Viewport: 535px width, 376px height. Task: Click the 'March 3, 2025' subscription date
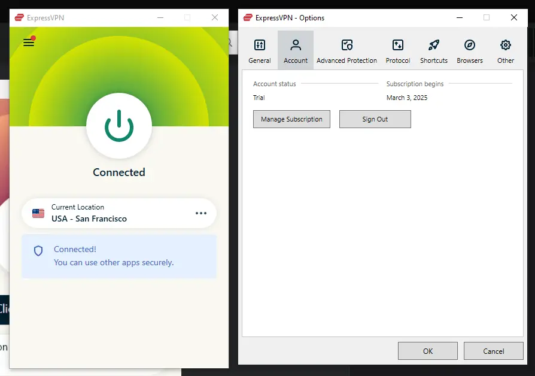pos(407,98)
